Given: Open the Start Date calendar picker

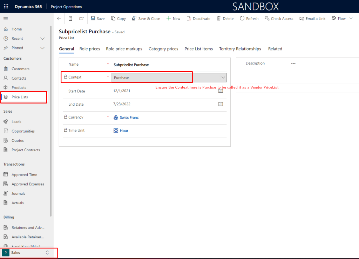Looking at the screenshot, I should [221, 91].
